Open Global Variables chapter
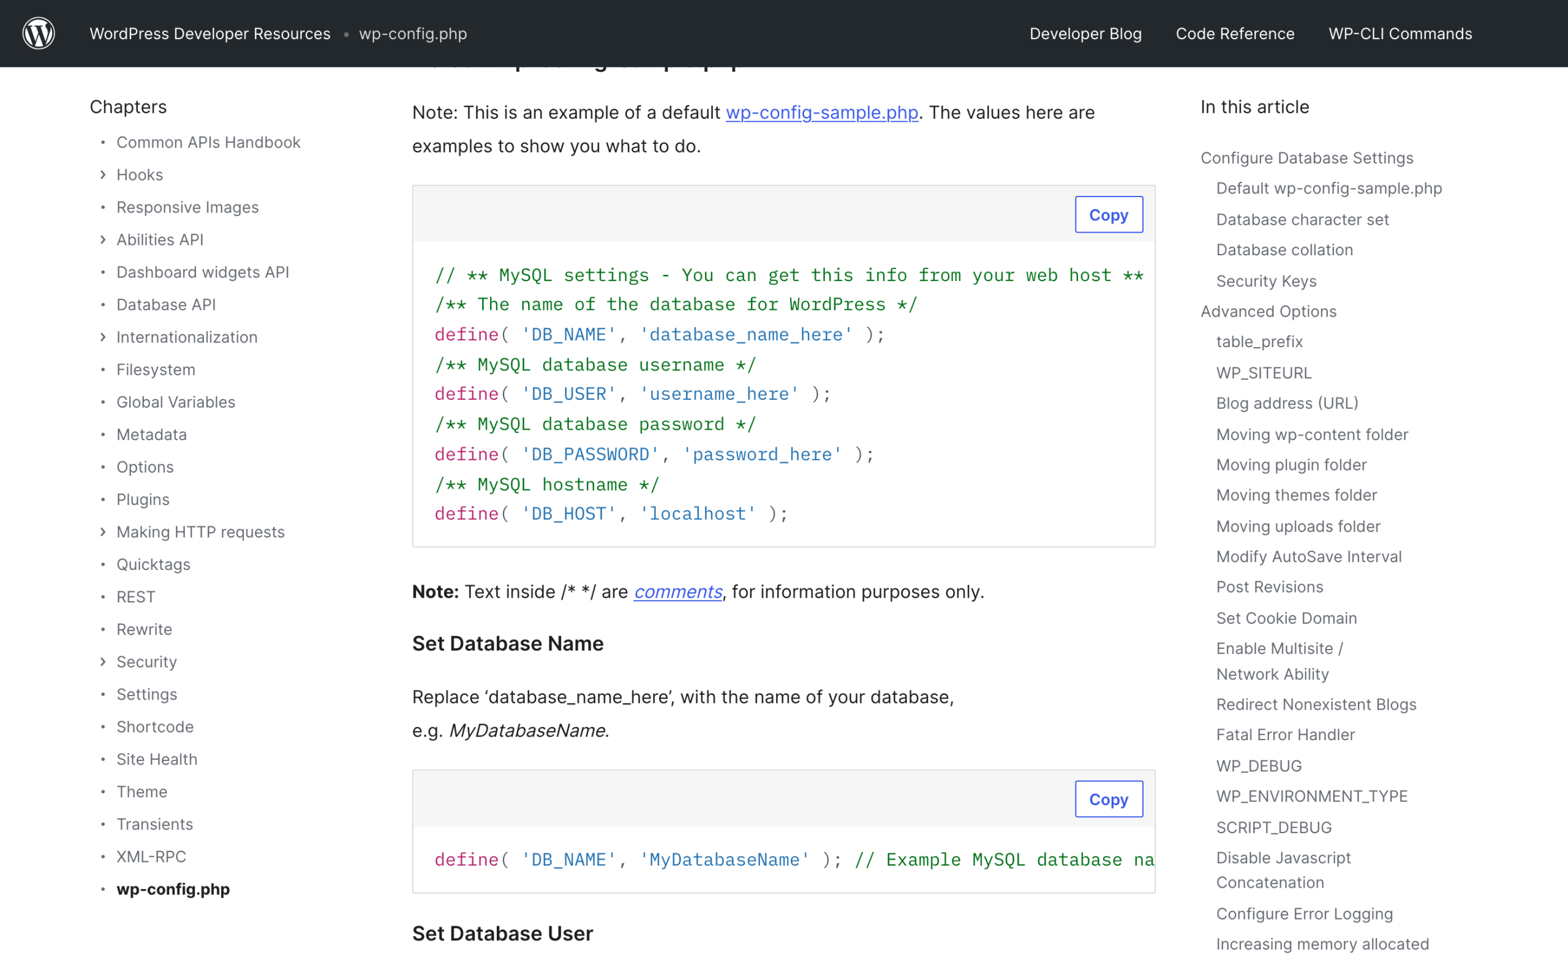This screenshot has height=963, width=1568. pos(176,402)
